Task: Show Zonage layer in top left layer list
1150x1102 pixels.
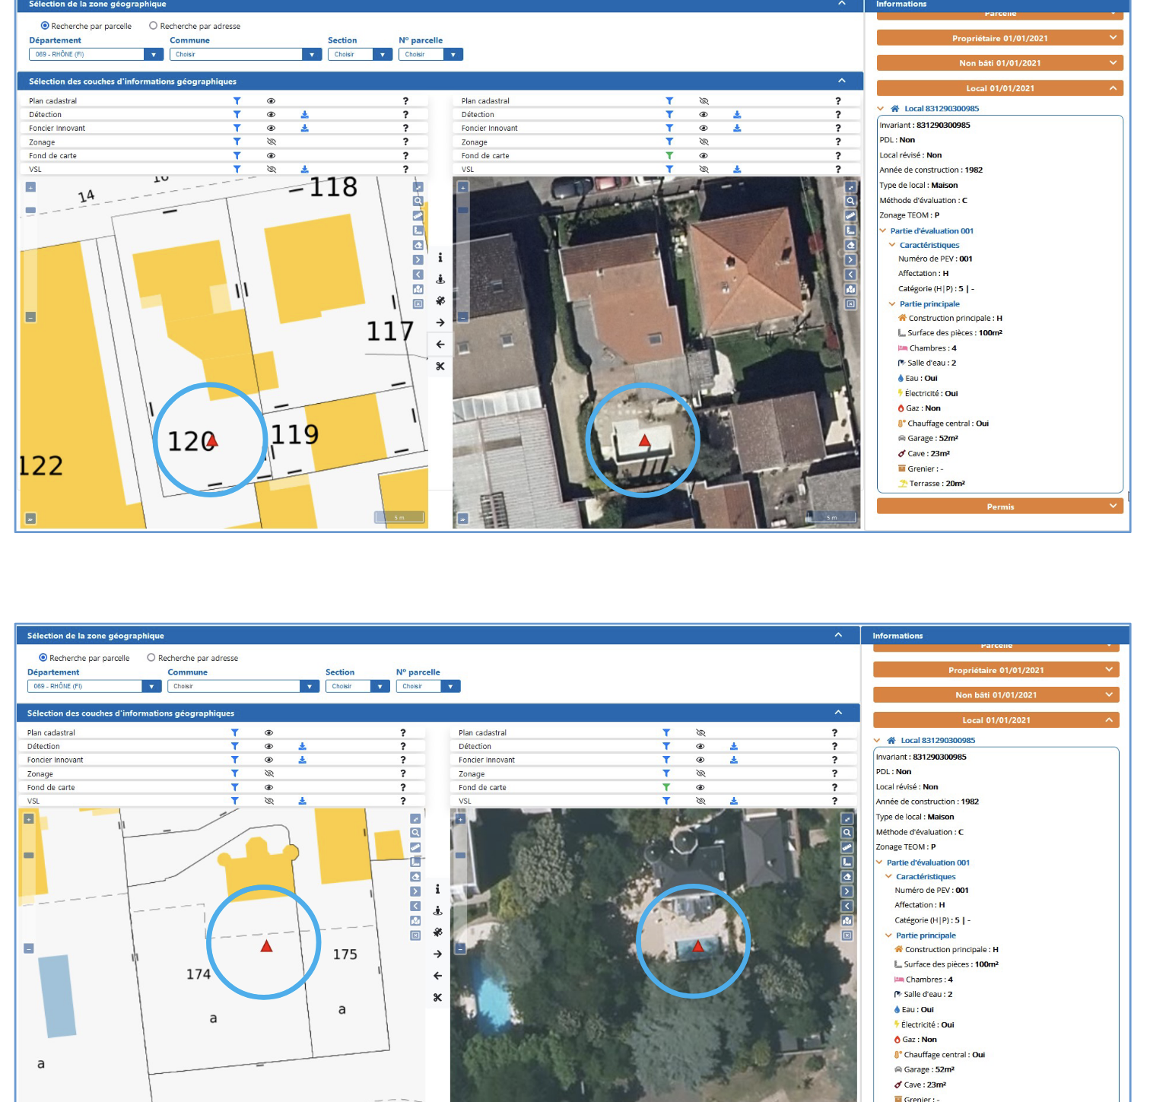Action: click(x=271, y=142)
